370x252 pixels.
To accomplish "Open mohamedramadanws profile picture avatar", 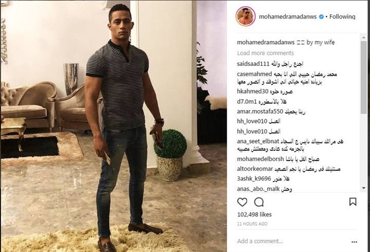I will click(x=246, y=16).
